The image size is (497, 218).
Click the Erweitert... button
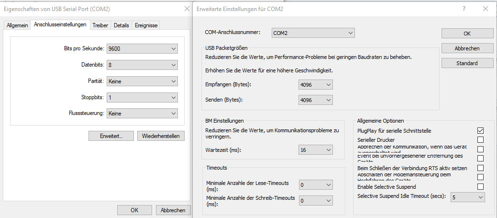(111, 136)
